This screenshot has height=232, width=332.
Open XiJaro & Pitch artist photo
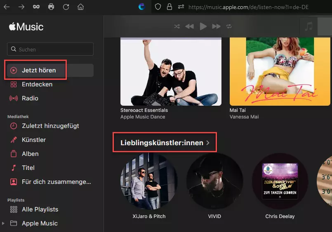pos(149,181)
